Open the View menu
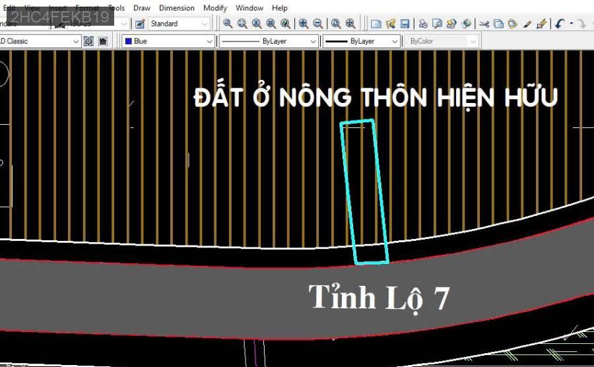This screenshot has width=594, height=367. pyautogui.click(x=32, y=8)
